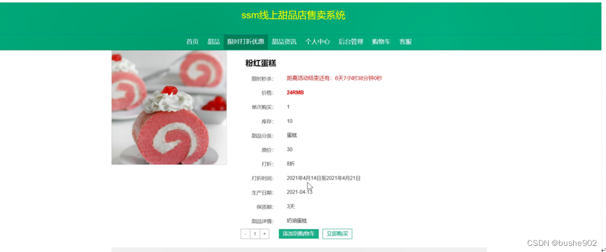Screen dimensions: 606x252
Task: Click the discount period 2021年4月14日至2021年4月21日
Action: click(324, 178)
